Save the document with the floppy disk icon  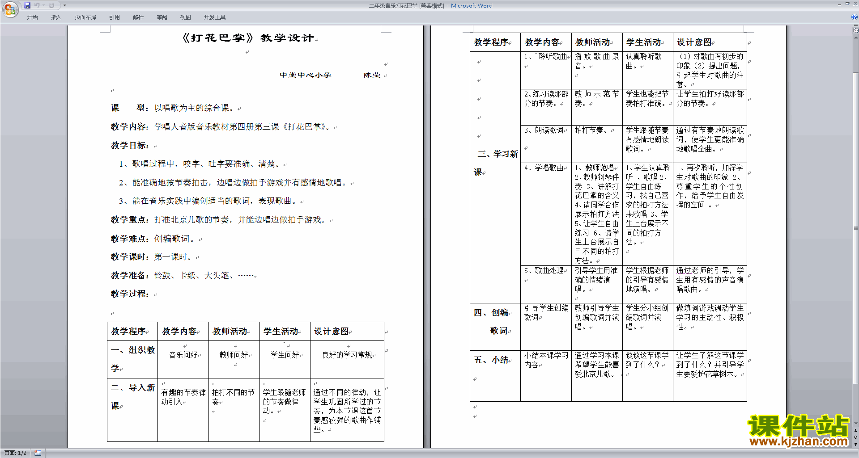coord(27,5)
